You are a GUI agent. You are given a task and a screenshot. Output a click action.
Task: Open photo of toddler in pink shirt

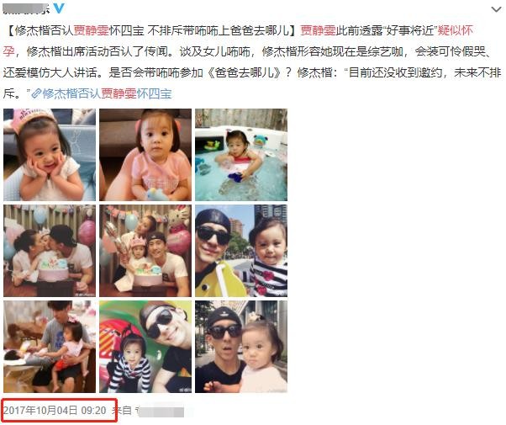(145, 155)
